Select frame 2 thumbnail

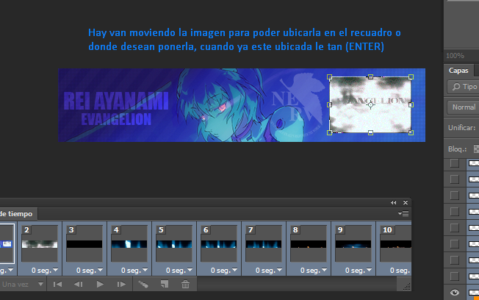coord(40,243)
